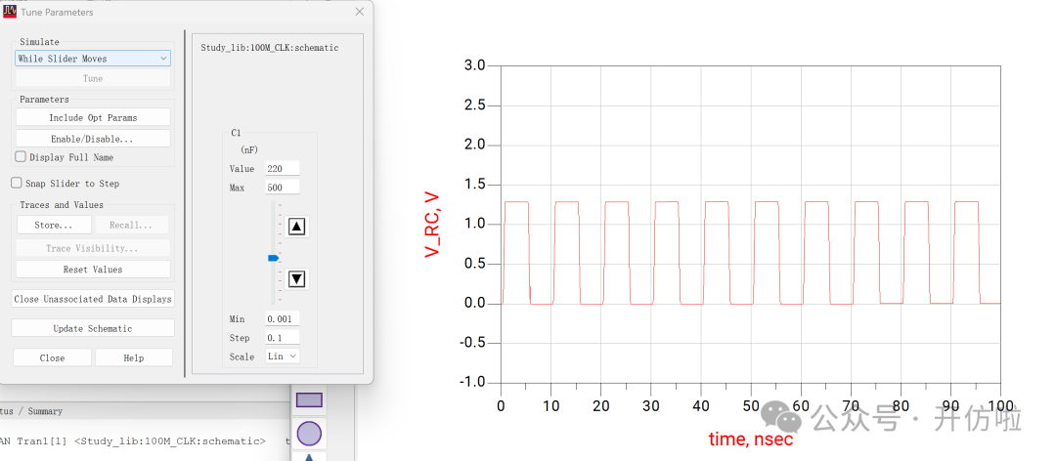Click the Reset Values button
This screenshot has height=461, width=1056.
[x=93, y=269]
